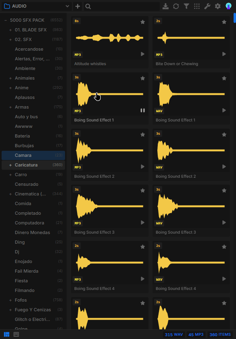Star Boing Sound Effect 2 WAV
The image size is (236, 339).
[224, 135]
